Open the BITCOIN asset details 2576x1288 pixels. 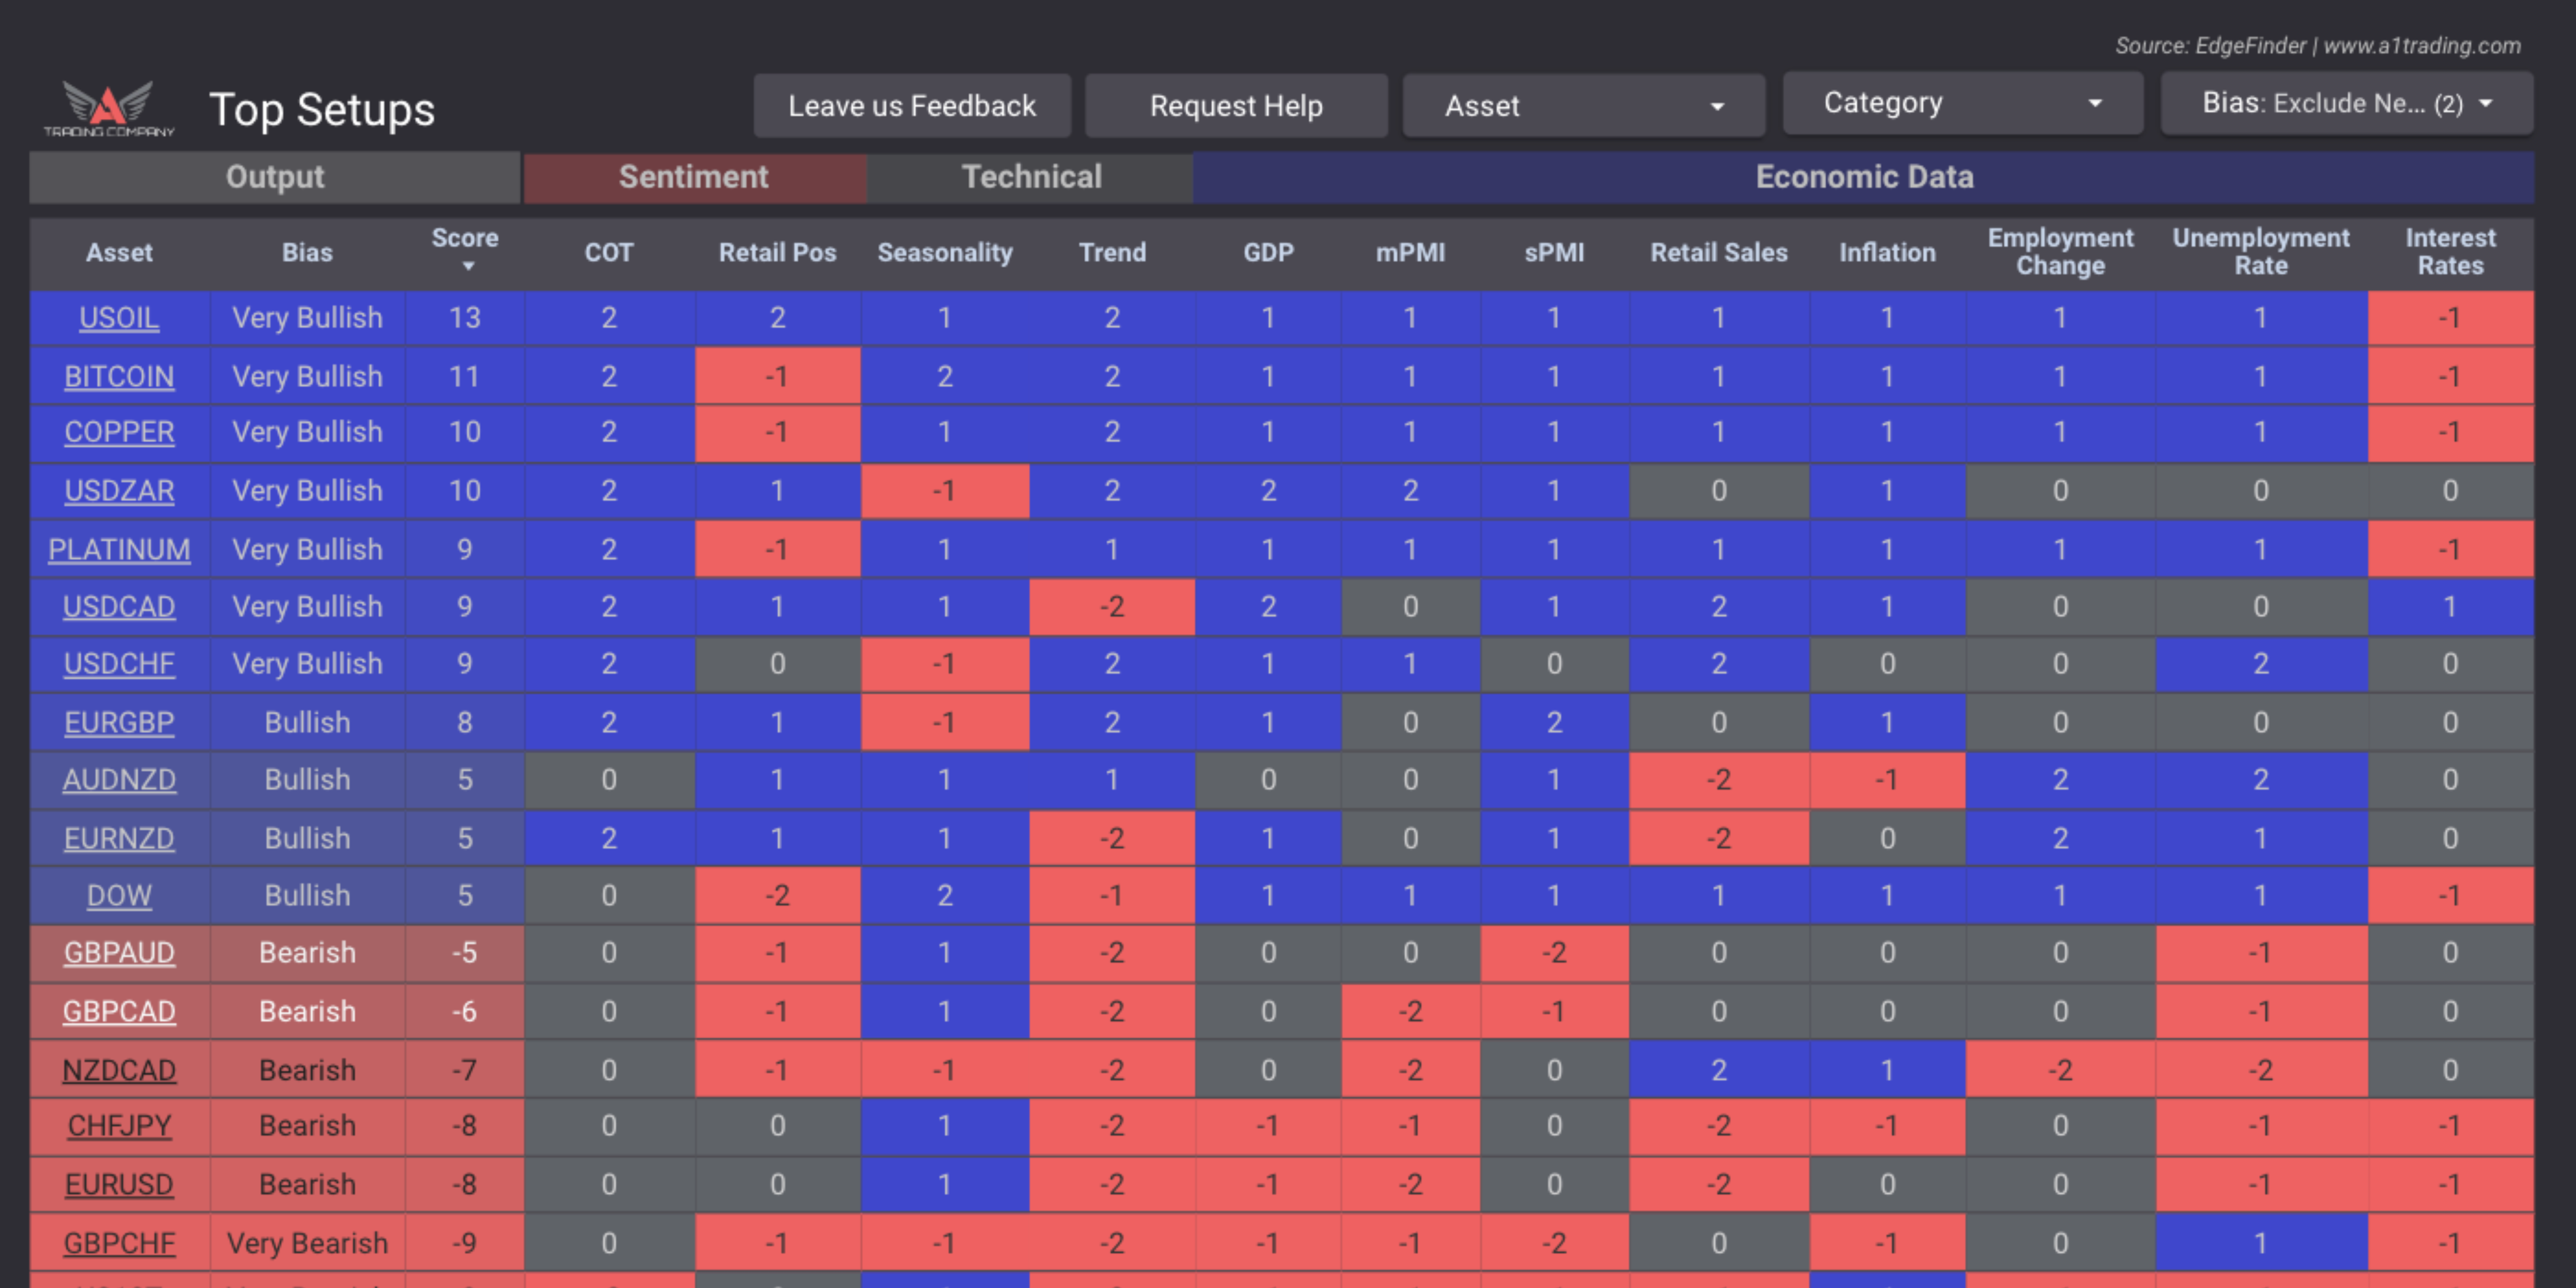119,376
